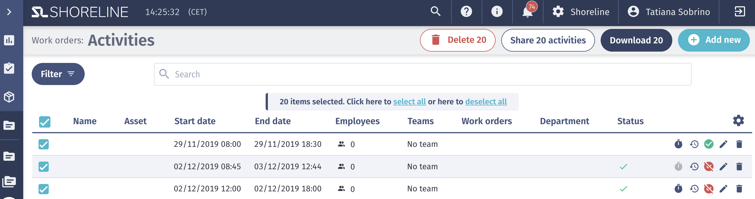Image resolution: width=755 pixels, height=199 pixels.
Task: Open the second document icon in sidebar
Action: (9, 156)
